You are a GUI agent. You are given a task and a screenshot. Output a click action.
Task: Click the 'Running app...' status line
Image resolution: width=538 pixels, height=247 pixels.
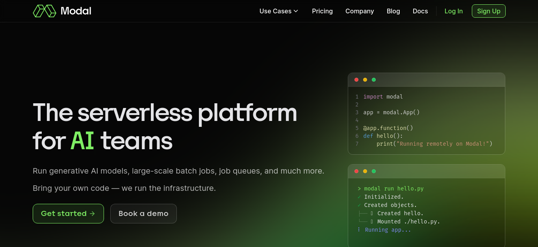(x=388, y=230)
